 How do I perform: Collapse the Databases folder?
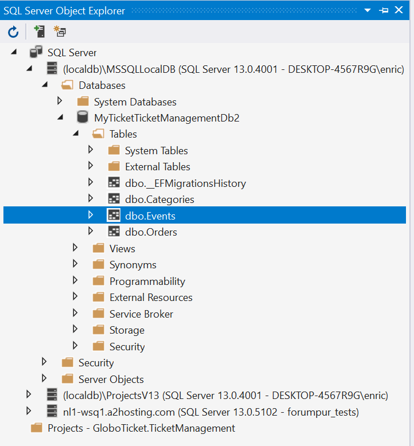(45, 84)
